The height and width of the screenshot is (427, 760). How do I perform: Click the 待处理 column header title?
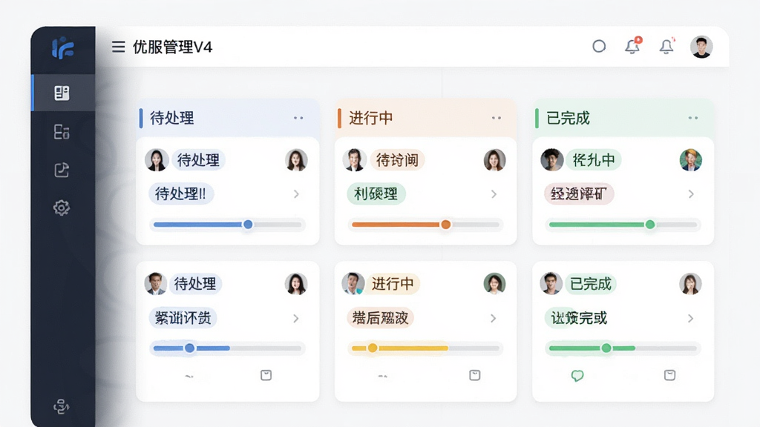click(x=172, y=118)
